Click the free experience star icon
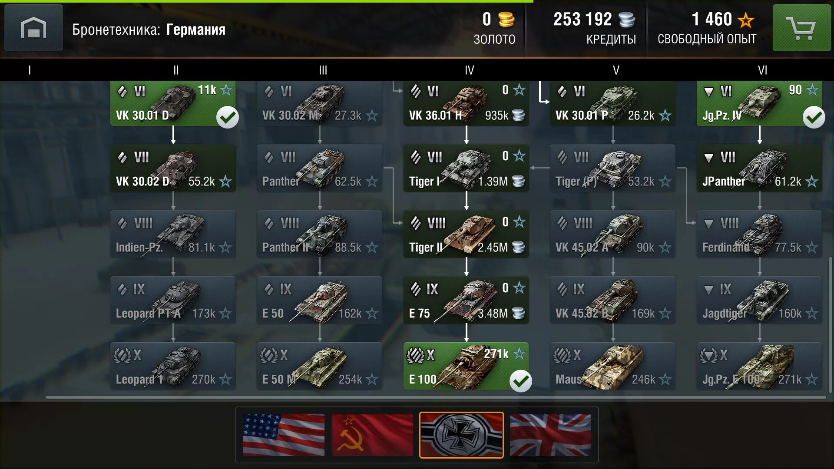 746,20
